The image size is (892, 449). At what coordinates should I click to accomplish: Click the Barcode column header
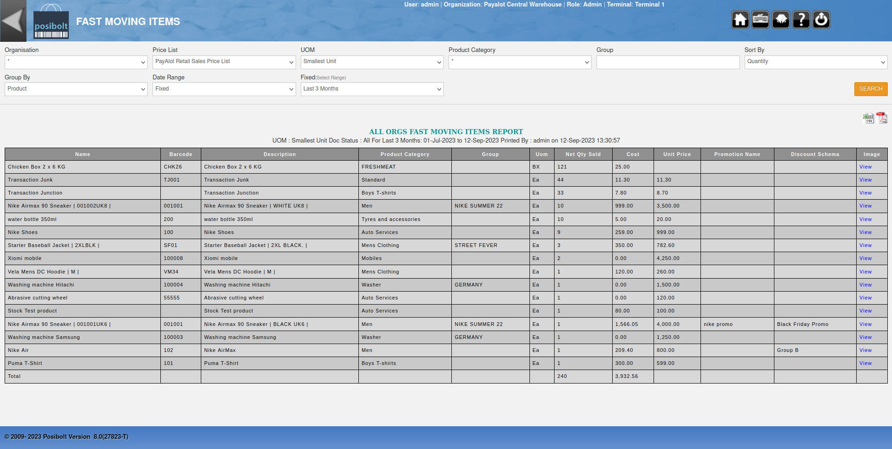coord(181,155)
